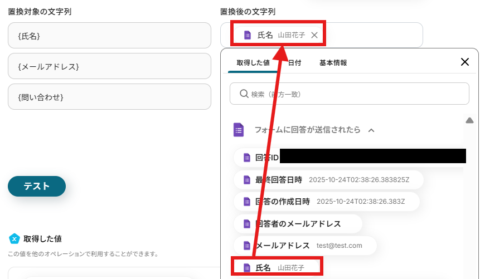480x279 pixels.
Task: Click the フォームに回答が送信されたら heading text
Action: click(x=307, y=130)
